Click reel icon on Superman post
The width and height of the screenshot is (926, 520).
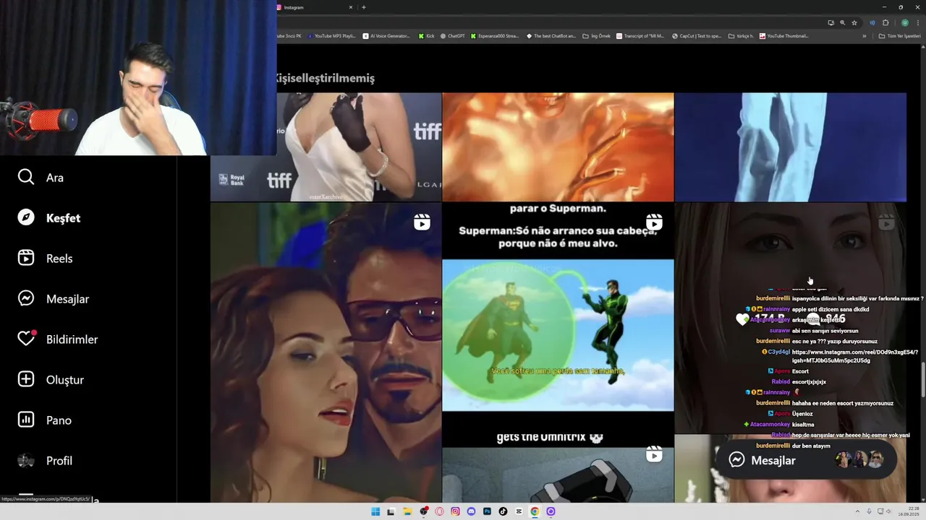point(654,222)
